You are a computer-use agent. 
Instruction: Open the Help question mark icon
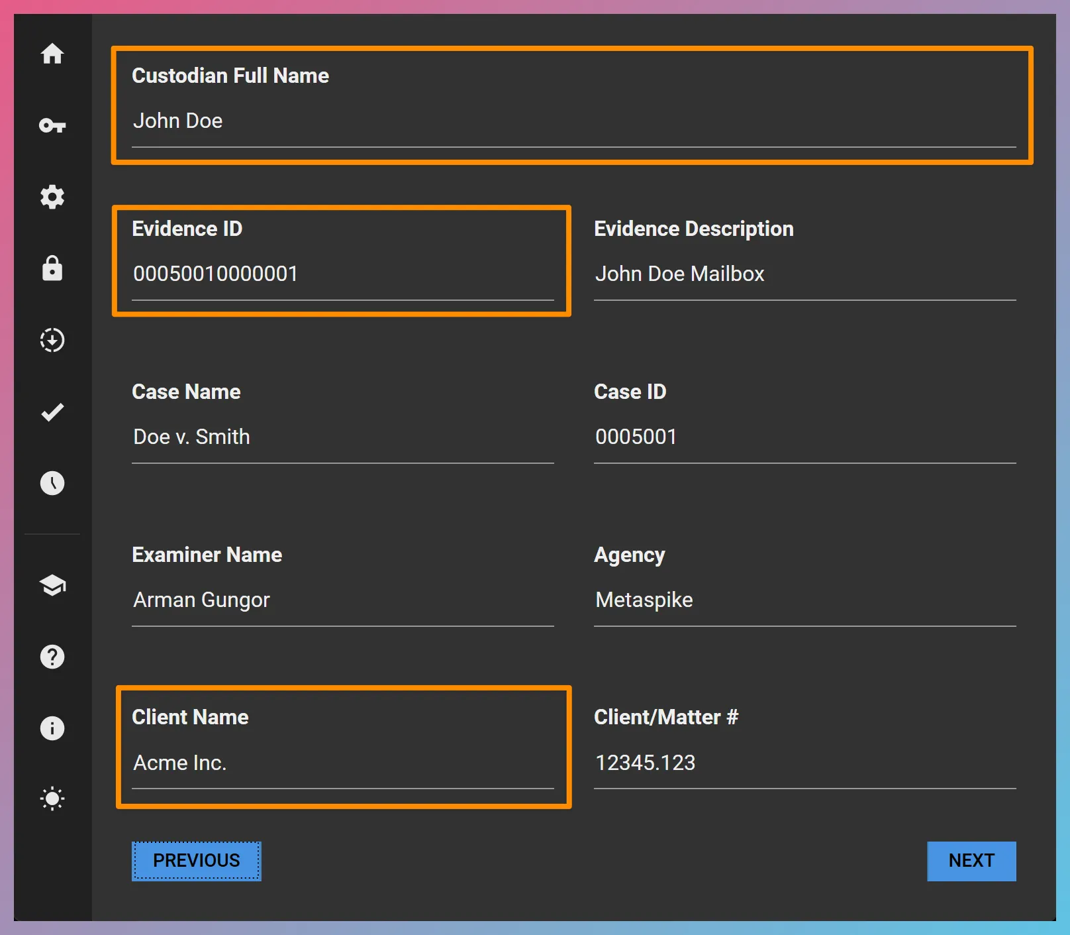click(52, 657)
